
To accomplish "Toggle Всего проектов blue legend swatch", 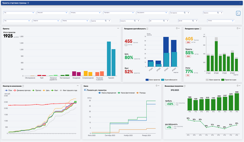I will point(147,80).
